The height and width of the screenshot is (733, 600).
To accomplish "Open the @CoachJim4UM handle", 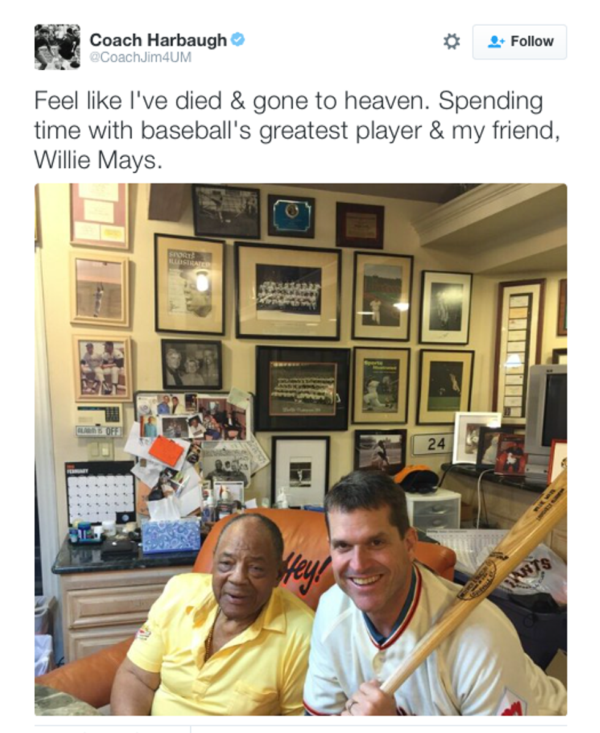I will pos(140,58).
